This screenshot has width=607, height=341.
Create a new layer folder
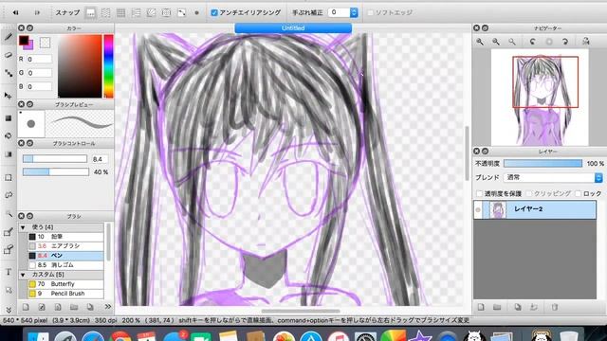(x=497, y=307)
